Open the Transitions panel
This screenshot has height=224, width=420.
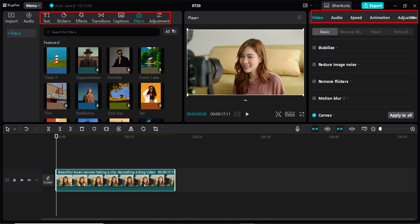coord(101,18)
